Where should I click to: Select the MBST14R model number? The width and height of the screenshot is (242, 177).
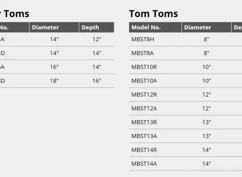pyautogui.click(x=144, y=150)
